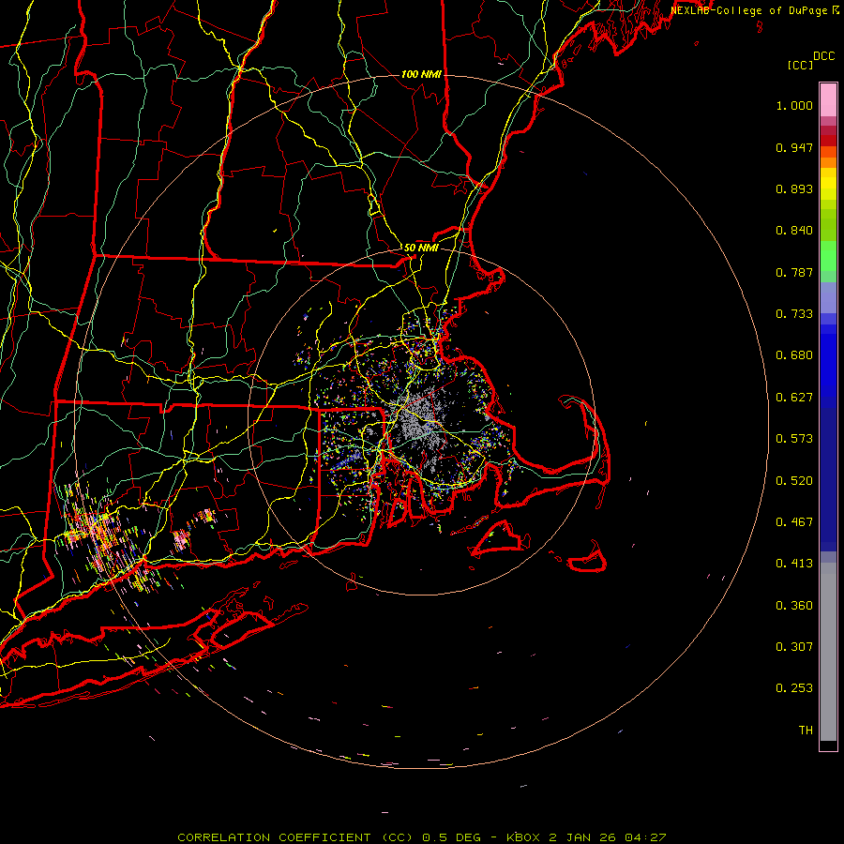Click the 0.947 legend value
This screenshot has height=844, width=844.
tap(794, 147)
